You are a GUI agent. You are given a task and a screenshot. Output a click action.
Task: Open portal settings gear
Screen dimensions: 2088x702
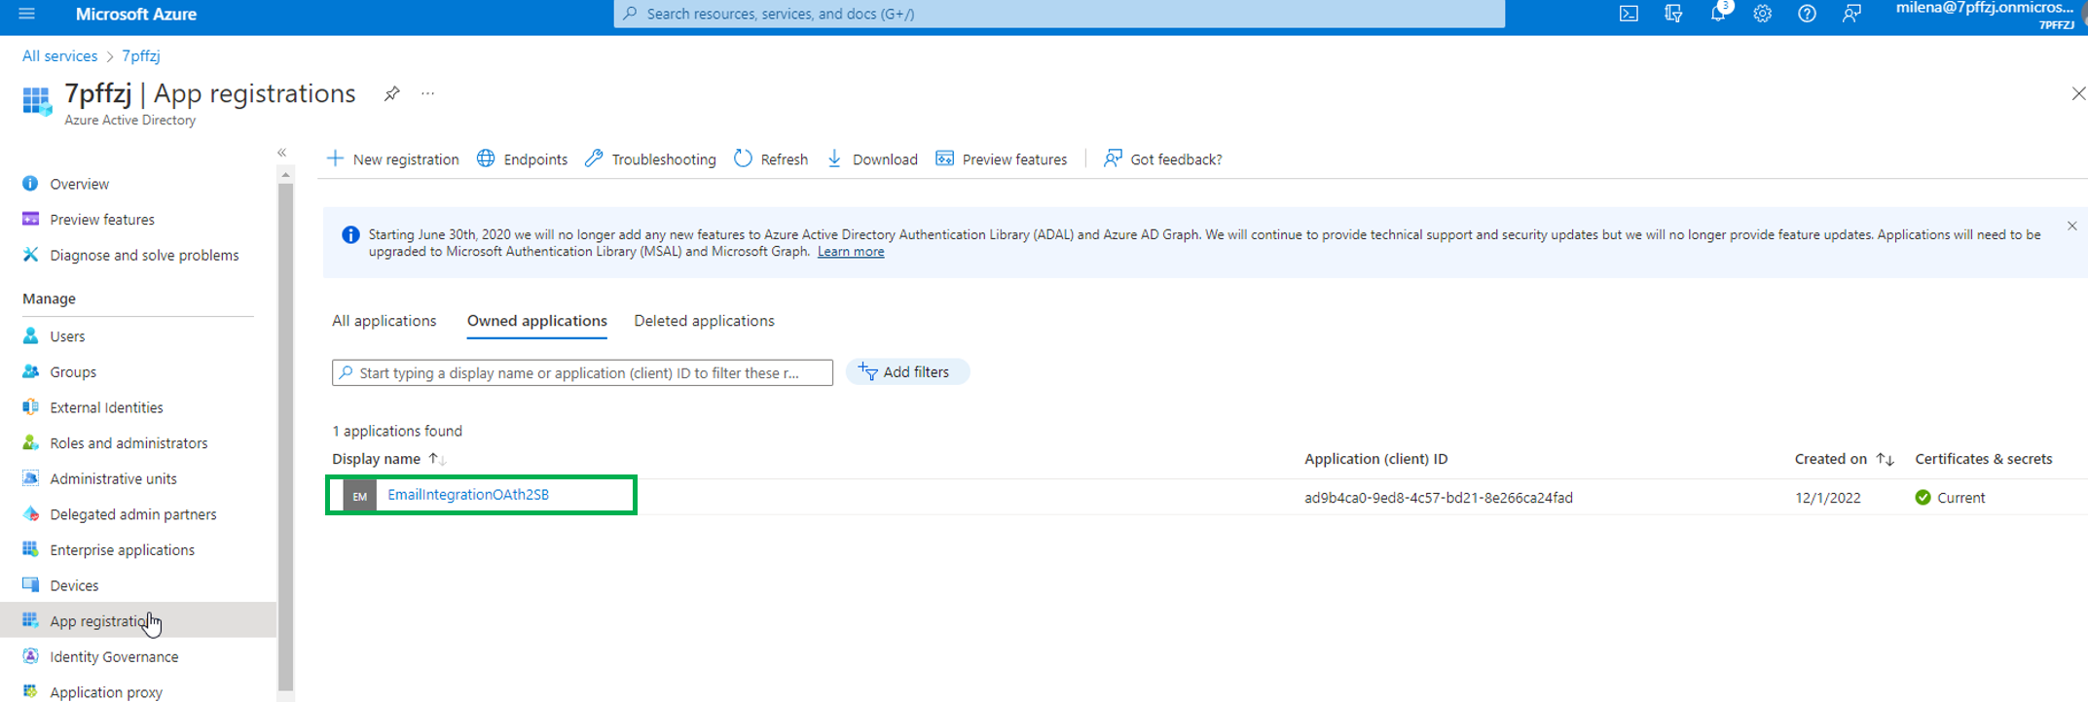[x=1762, y=14]
